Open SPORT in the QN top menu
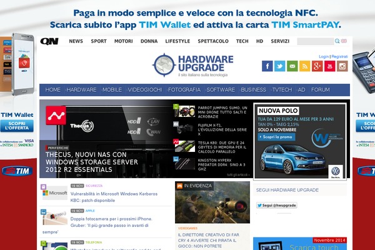 99,41
